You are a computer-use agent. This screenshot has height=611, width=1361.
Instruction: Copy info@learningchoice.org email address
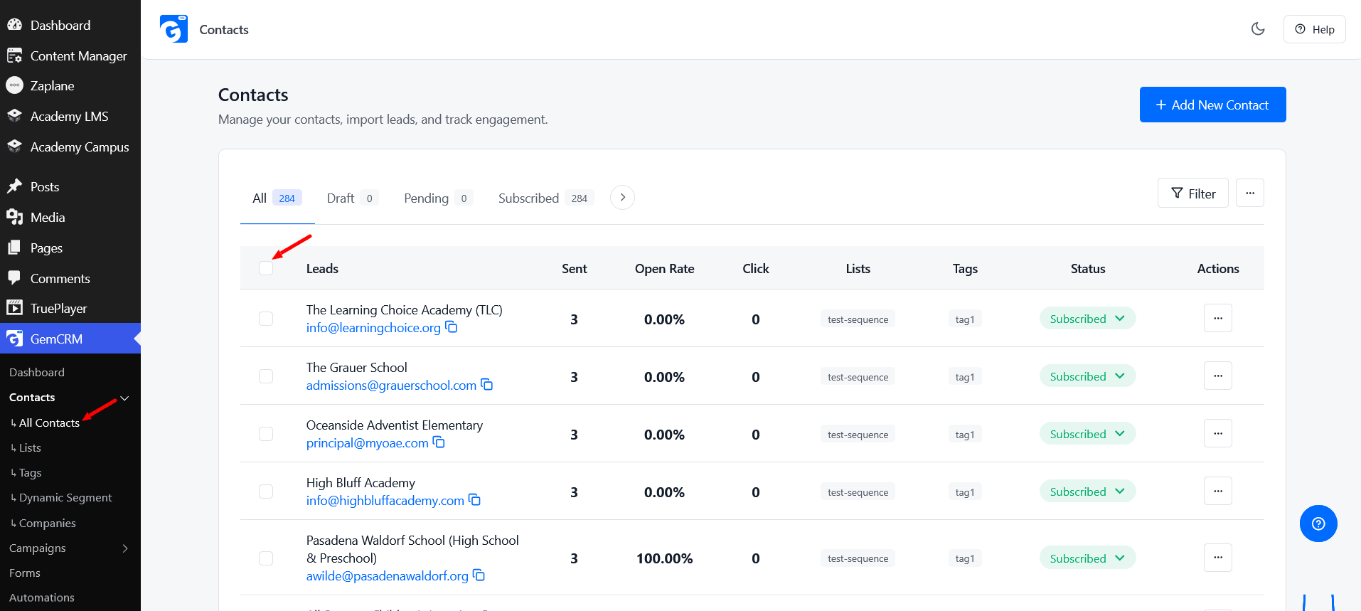coord(452,327)
